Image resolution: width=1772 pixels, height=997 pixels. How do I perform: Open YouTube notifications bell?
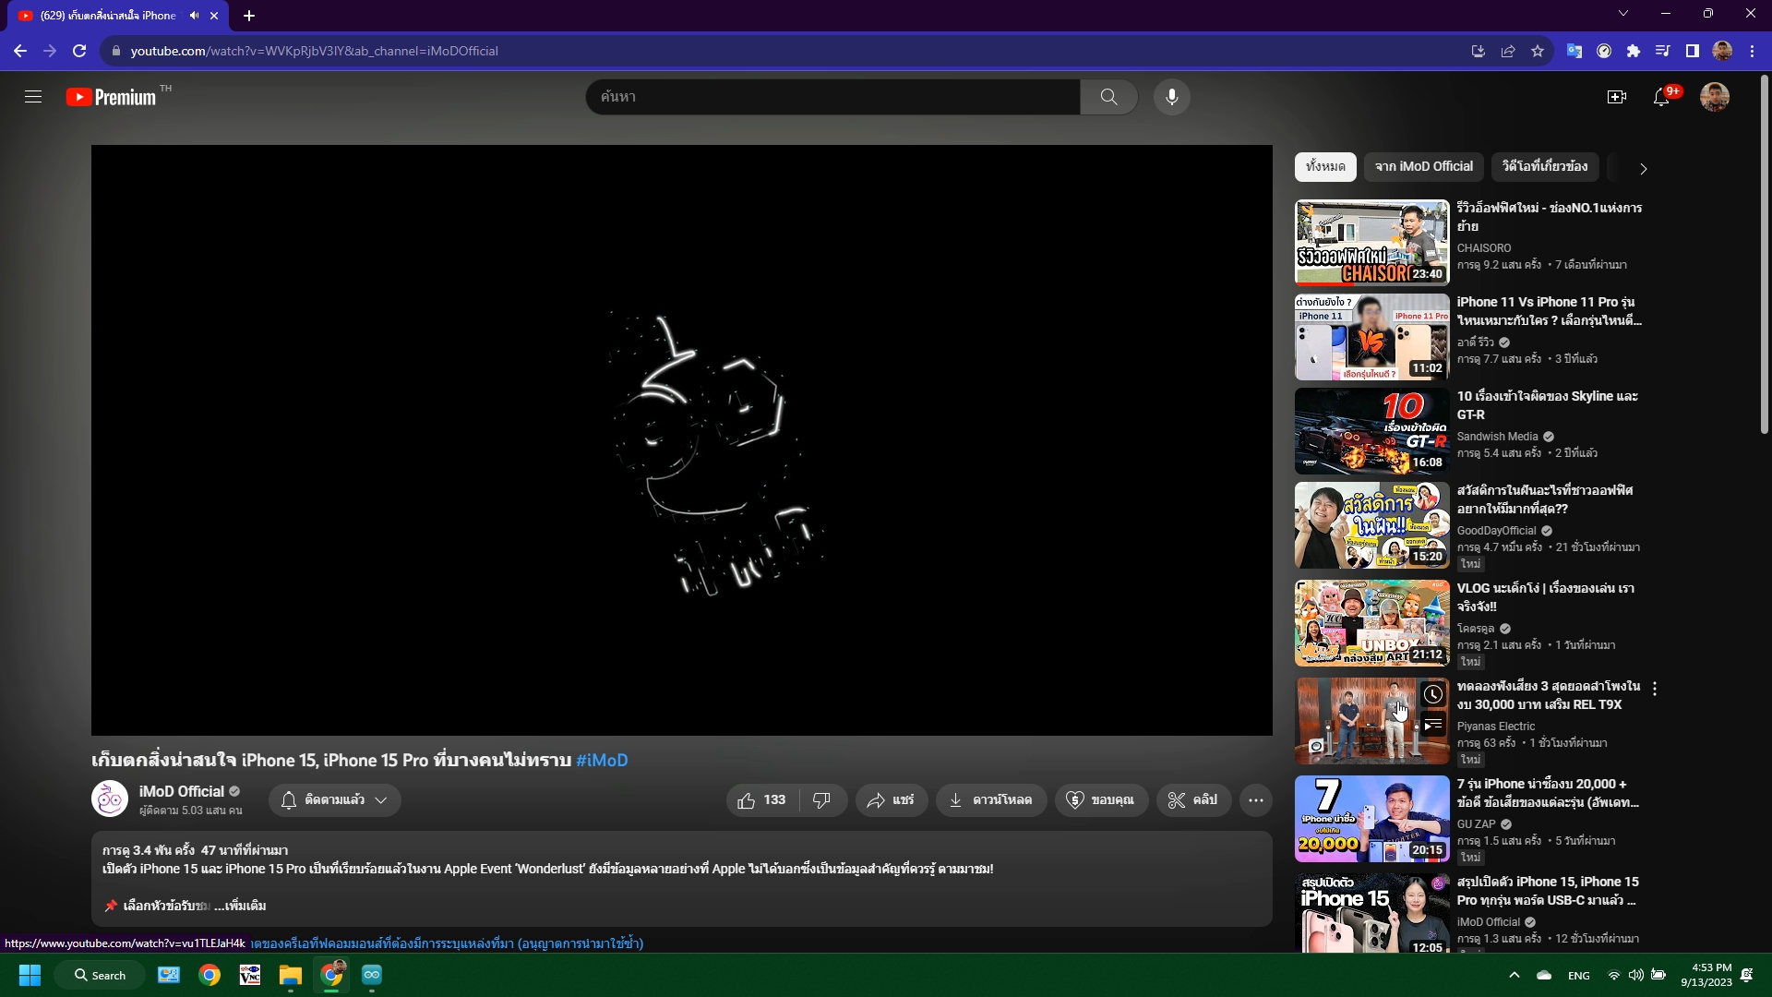[1661, 97]
